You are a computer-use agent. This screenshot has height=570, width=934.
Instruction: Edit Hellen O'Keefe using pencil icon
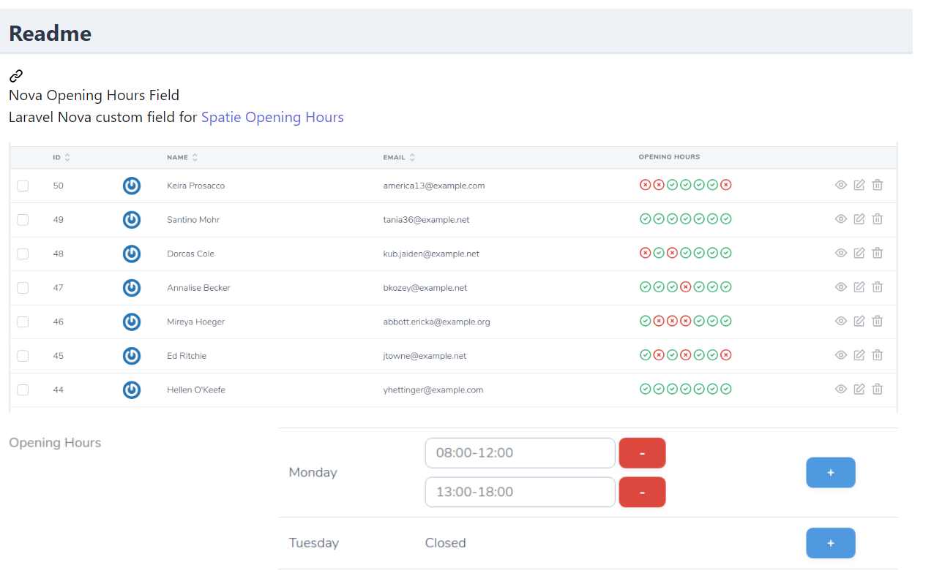tap(859, 389)
